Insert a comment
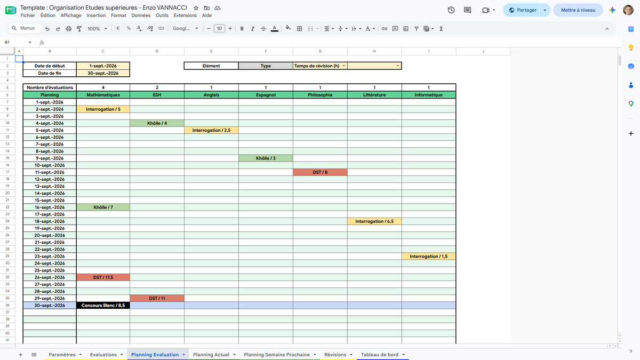The image size is (640, 360). coord(395,29)
